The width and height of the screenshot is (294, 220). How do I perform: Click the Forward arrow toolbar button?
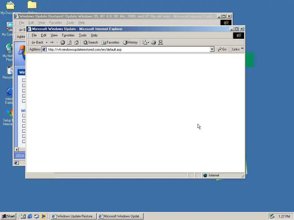[52, 42]
